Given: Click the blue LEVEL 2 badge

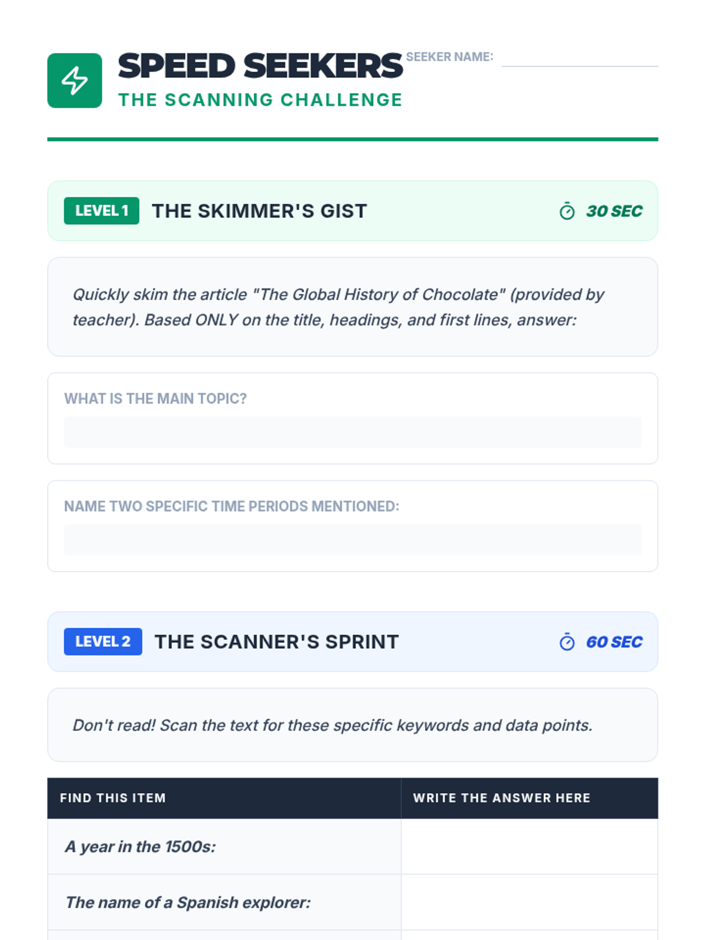Looking at the screenshot, I should click(103, 642).
